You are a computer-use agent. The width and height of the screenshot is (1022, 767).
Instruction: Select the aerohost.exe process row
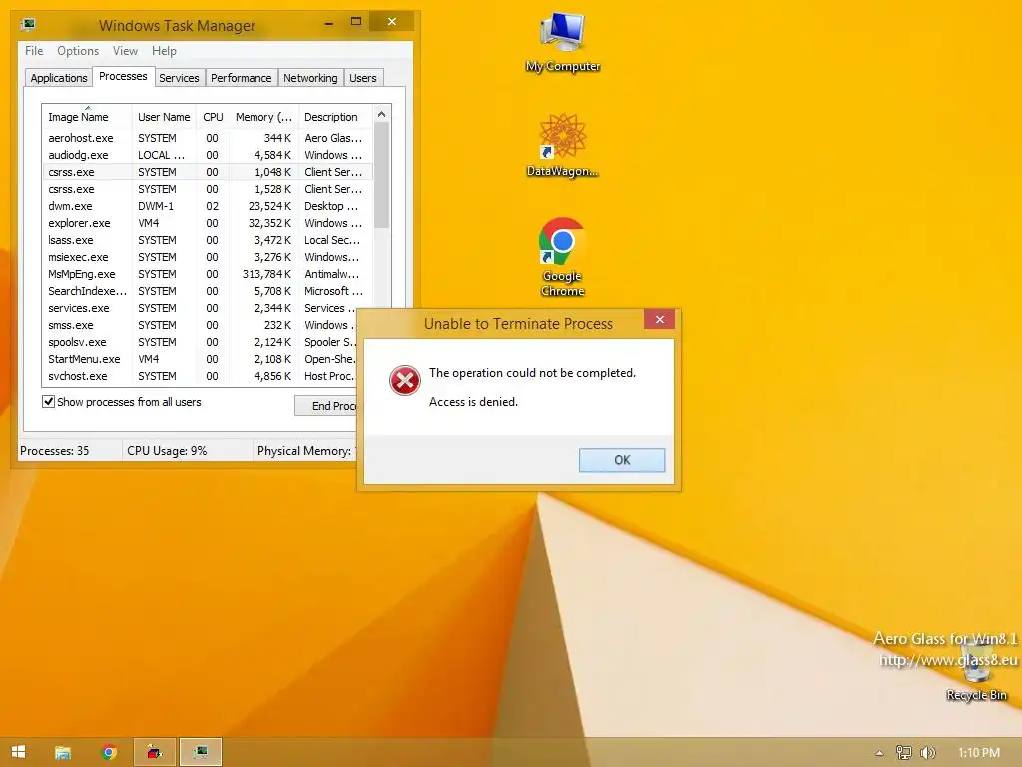pos(208,138)
